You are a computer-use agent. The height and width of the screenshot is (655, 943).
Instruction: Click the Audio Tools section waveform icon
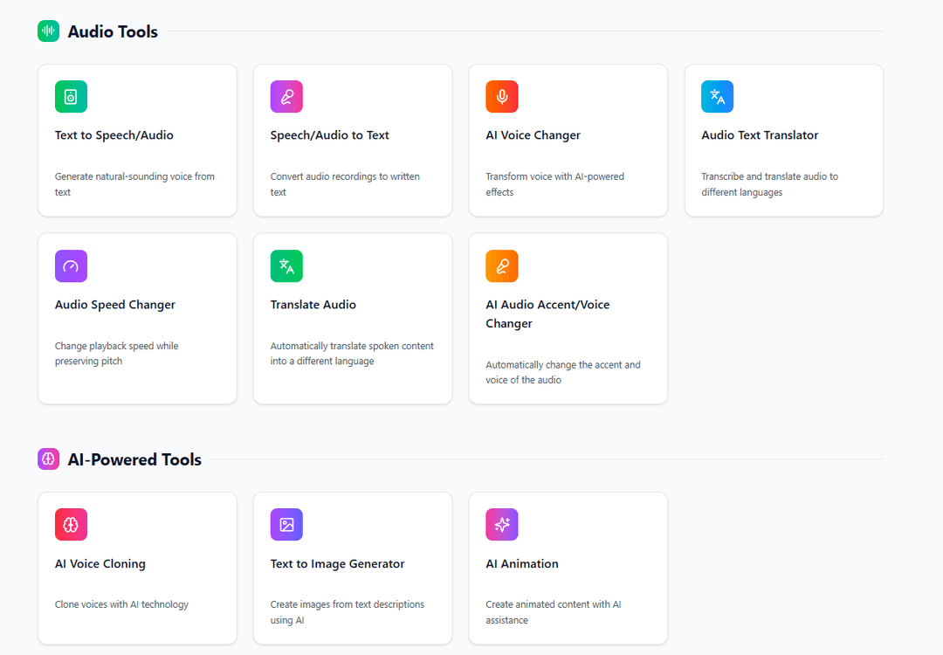pyautogui.click(x=48, y=31)
